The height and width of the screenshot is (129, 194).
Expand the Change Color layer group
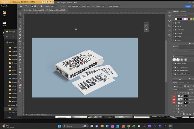[176, 106]
